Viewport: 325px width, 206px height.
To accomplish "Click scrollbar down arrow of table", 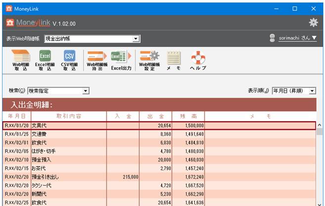I will pos(320,204).
